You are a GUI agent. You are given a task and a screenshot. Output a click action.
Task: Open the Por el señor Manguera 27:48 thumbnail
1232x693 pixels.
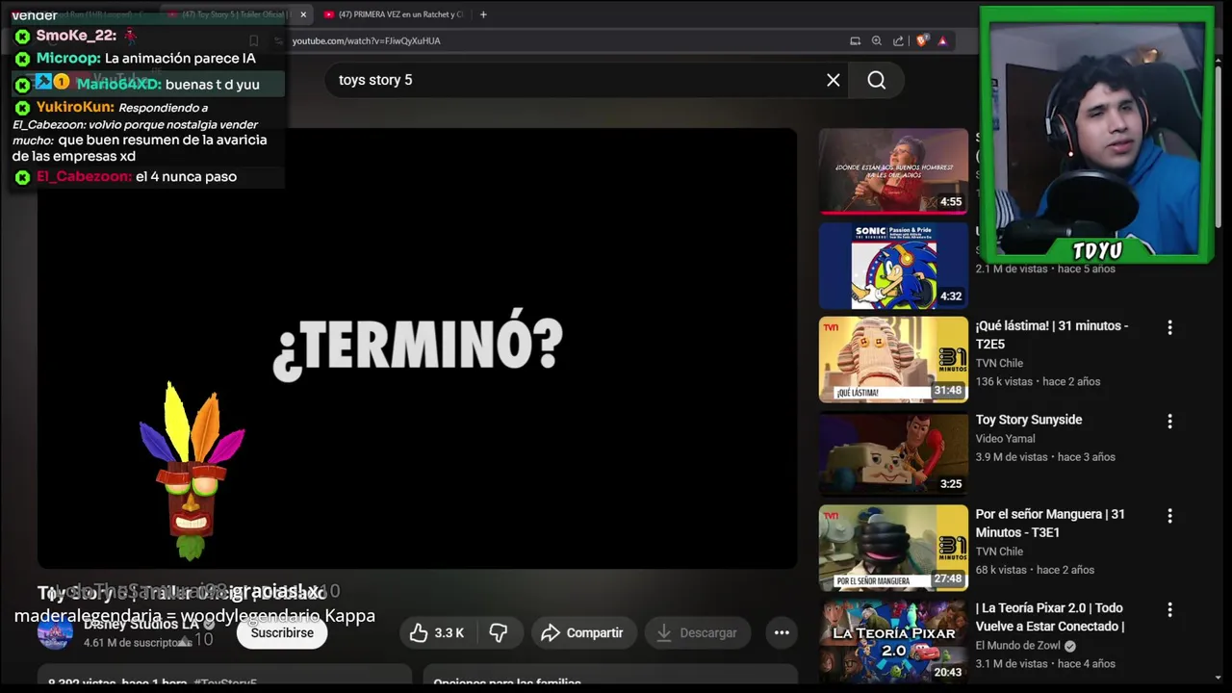[893, 548]
